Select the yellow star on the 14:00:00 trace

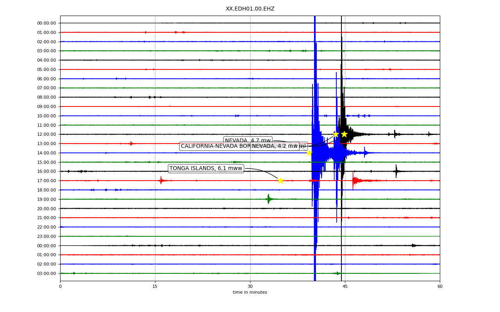pos(309,153)
